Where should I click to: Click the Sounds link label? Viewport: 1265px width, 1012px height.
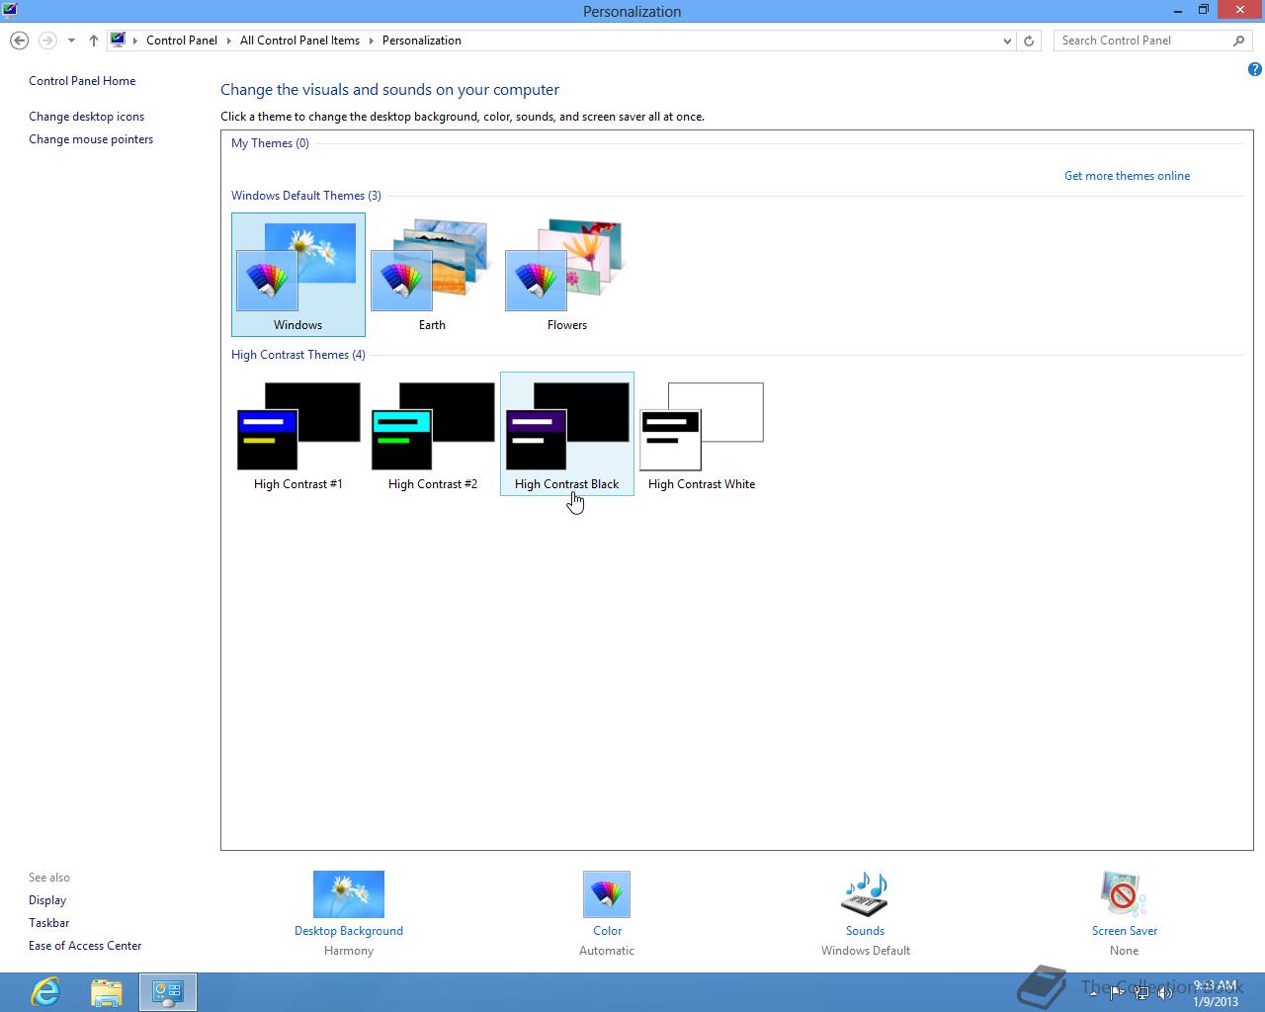pos(865,931)
